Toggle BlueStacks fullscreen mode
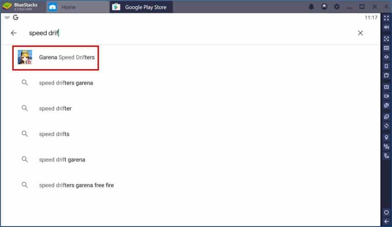Image resolution: width=392 pixels, height=227 pixels. pyautogui.click(x=387, y=18)
